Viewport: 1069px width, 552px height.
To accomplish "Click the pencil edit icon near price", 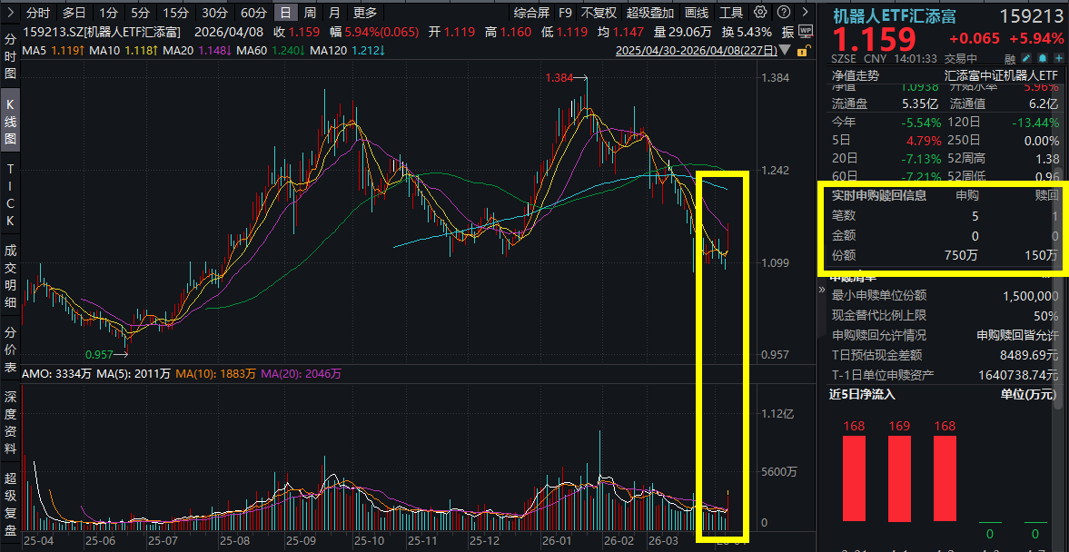I will tap(1025, 58).
